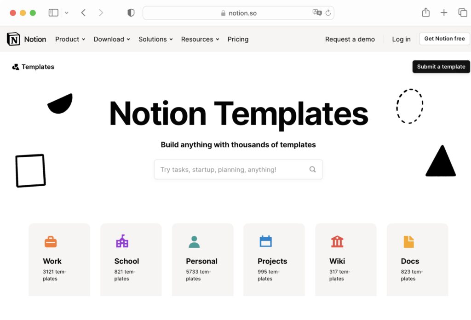Screen dimensions: 471x320
Task: Click Request a demo link
Action: [350, 40]
